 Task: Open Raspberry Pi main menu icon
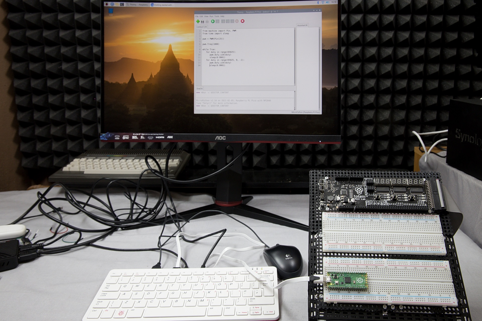107,4
